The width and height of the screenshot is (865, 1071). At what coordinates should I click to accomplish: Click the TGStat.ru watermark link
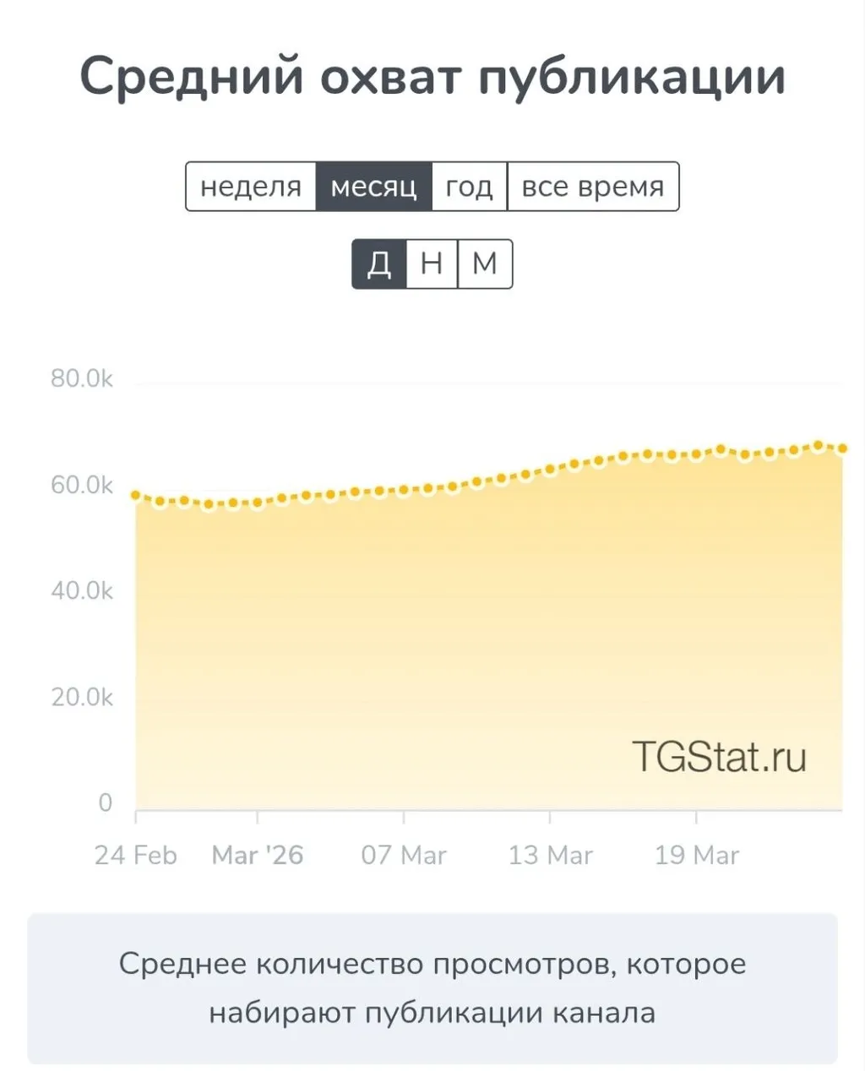[x=719, y=756]
